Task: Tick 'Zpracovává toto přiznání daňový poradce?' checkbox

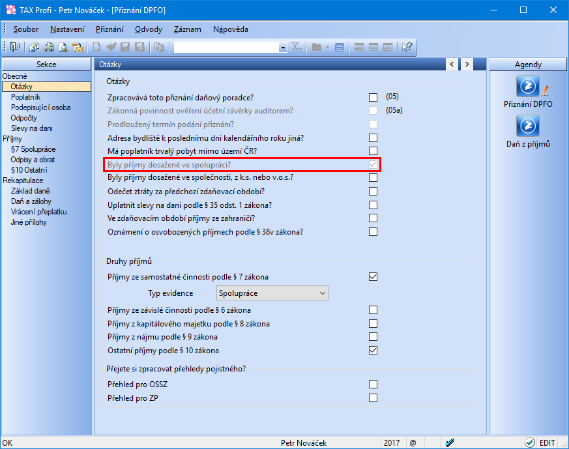Action: [x=373, y=97]
